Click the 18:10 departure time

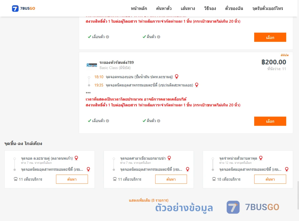pyautogui.click(x=99, y=77)
